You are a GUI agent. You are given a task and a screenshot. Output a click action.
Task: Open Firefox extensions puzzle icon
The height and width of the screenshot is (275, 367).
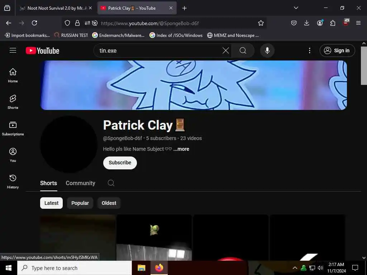(333, 23)
